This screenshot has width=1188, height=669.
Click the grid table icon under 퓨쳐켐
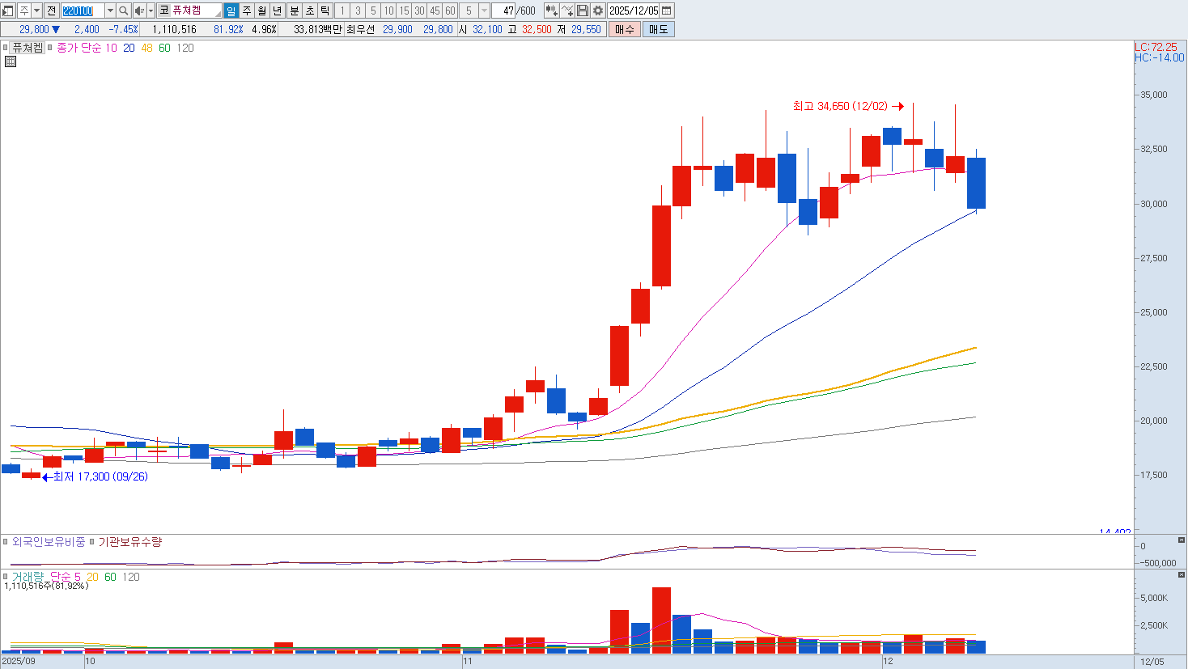(x=11, y=61)
